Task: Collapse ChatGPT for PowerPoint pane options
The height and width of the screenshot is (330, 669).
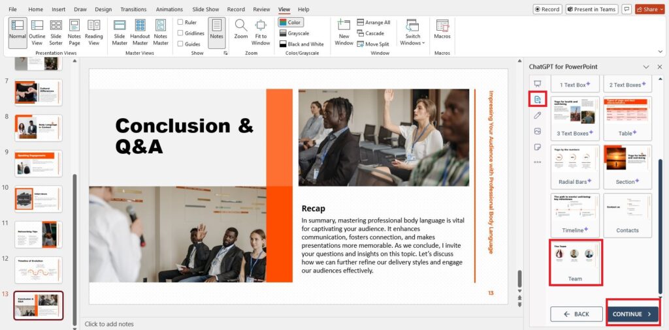Action: [646, 67]
